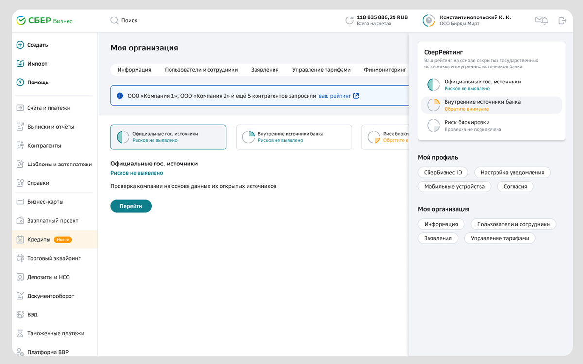Click the Перейти button
583x364 pixels.
131,206
